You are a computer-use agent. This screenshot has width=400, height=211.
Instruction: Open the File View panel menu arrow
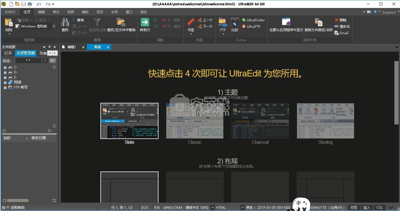[x=44, y=47]
